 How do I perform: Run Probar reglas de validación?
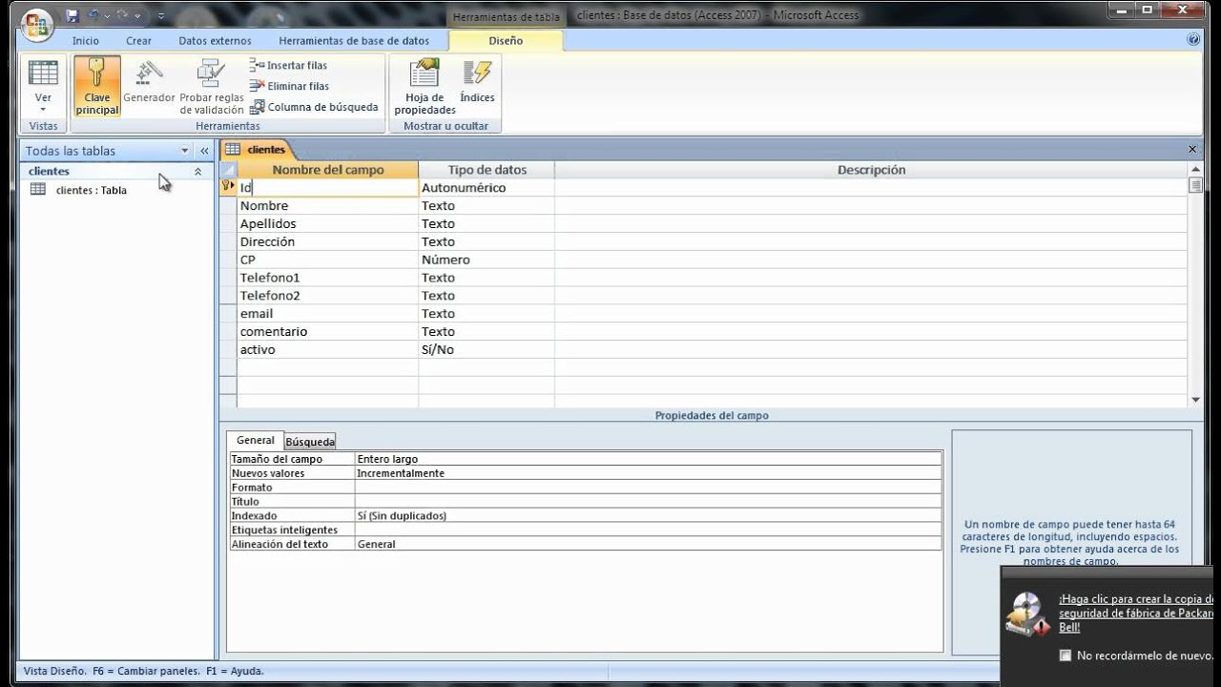(212, 87)
